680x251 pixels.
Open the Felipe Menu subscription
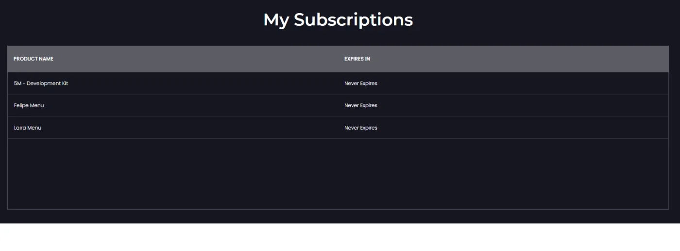coord(29,105)
